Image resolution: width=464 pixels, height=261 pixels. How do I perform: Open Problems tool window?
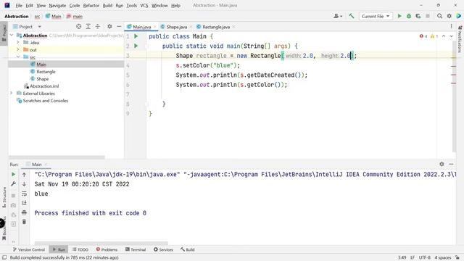[x=107, y=249]
